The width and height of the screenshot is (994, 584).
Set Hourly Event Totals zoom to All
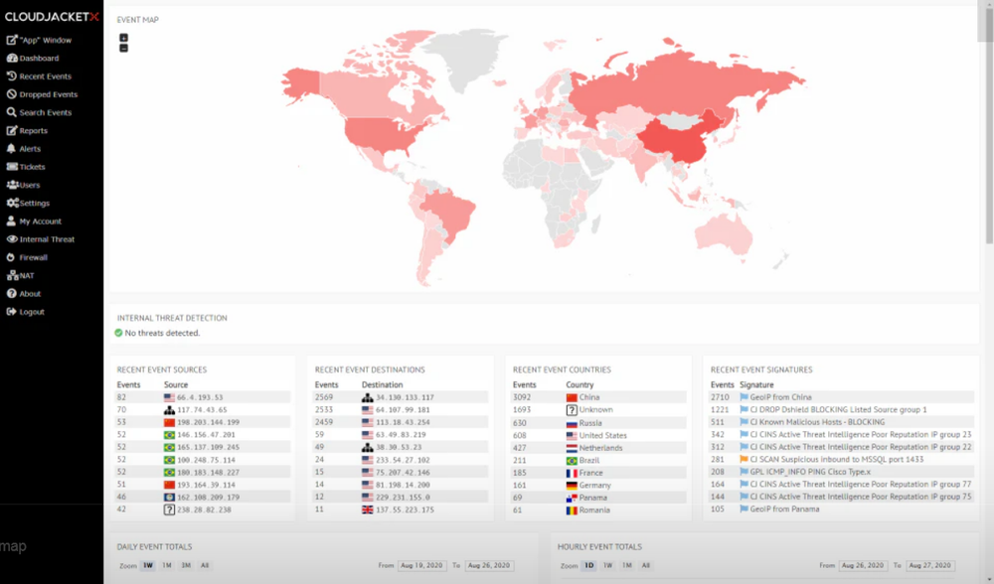coord(645,566)
